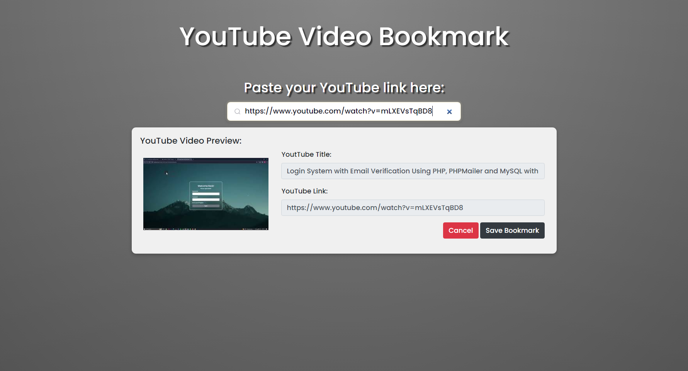Click the "YouTube Video Bookmark" heading
Image resolution: width=688 pixels, height=371 pixels.
pyautogui.click(x=344, y=37)
